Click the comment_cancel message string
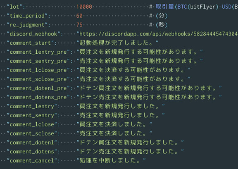238x169 pixels. (x=111, y=160)
